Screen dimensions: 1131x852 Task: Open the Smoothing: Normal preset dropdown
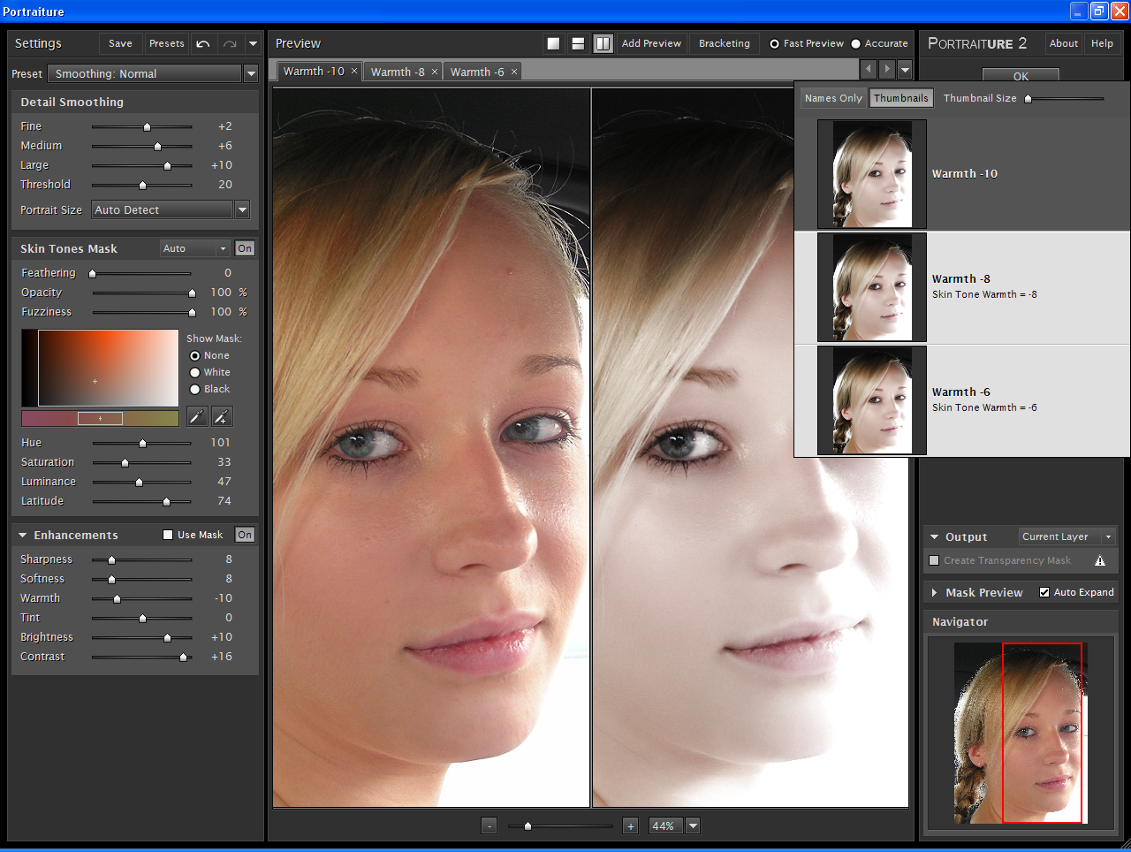pos(251,74)
